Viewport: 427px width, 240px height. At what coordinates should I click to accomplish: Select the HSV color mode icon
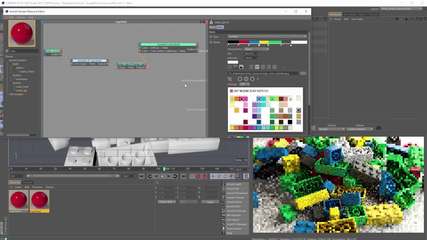(257, 67)
